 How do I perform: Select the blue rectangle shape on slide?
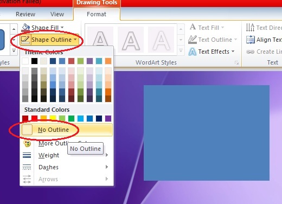click(207, 133)
